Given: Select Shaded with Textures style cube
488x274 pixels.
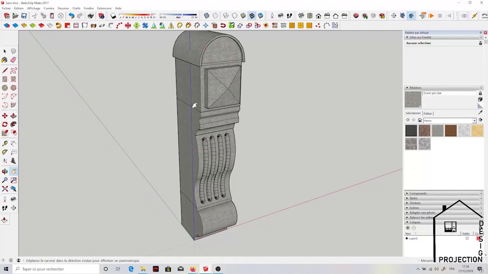Looking at the screenshot, I should coord(252,16).
